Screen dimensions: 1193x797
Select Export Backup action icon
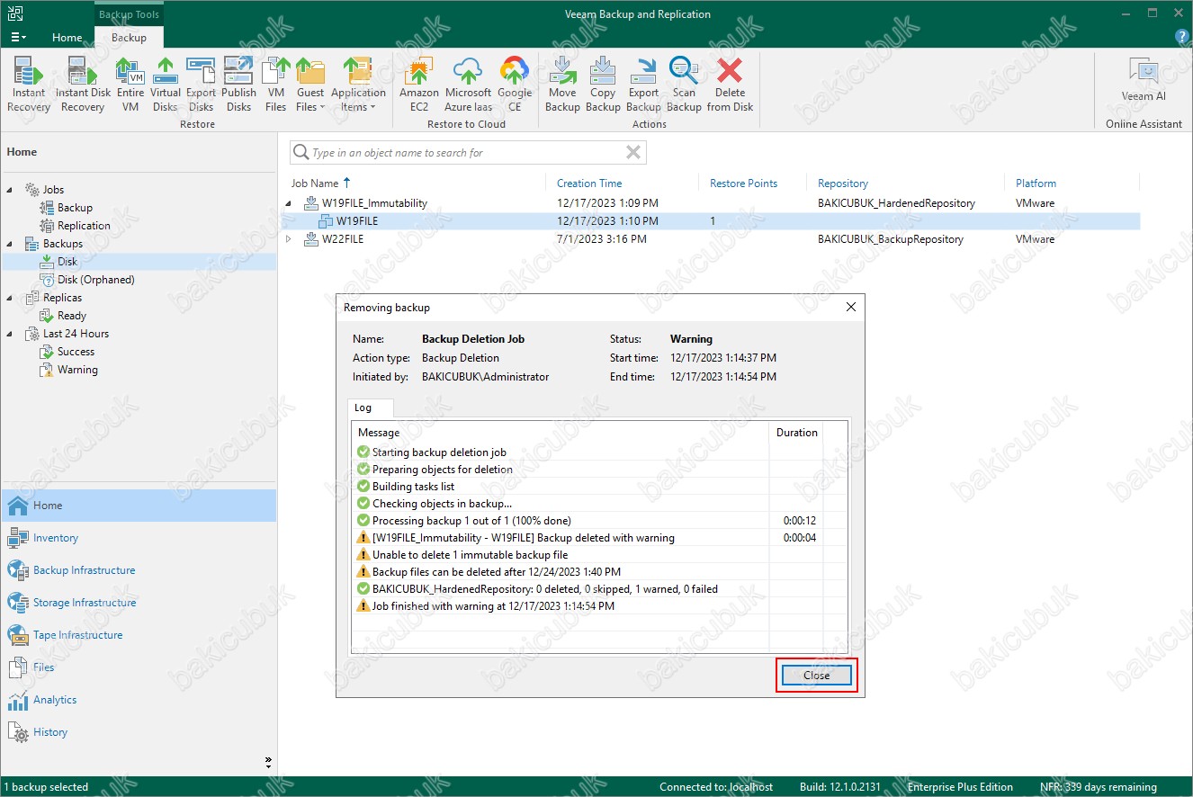(x=643, y=85)
